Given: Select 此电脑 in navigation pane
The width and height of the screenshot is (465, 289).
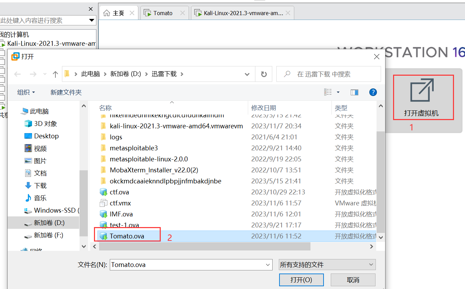Looking at the screenshot, I should [39, 111].
